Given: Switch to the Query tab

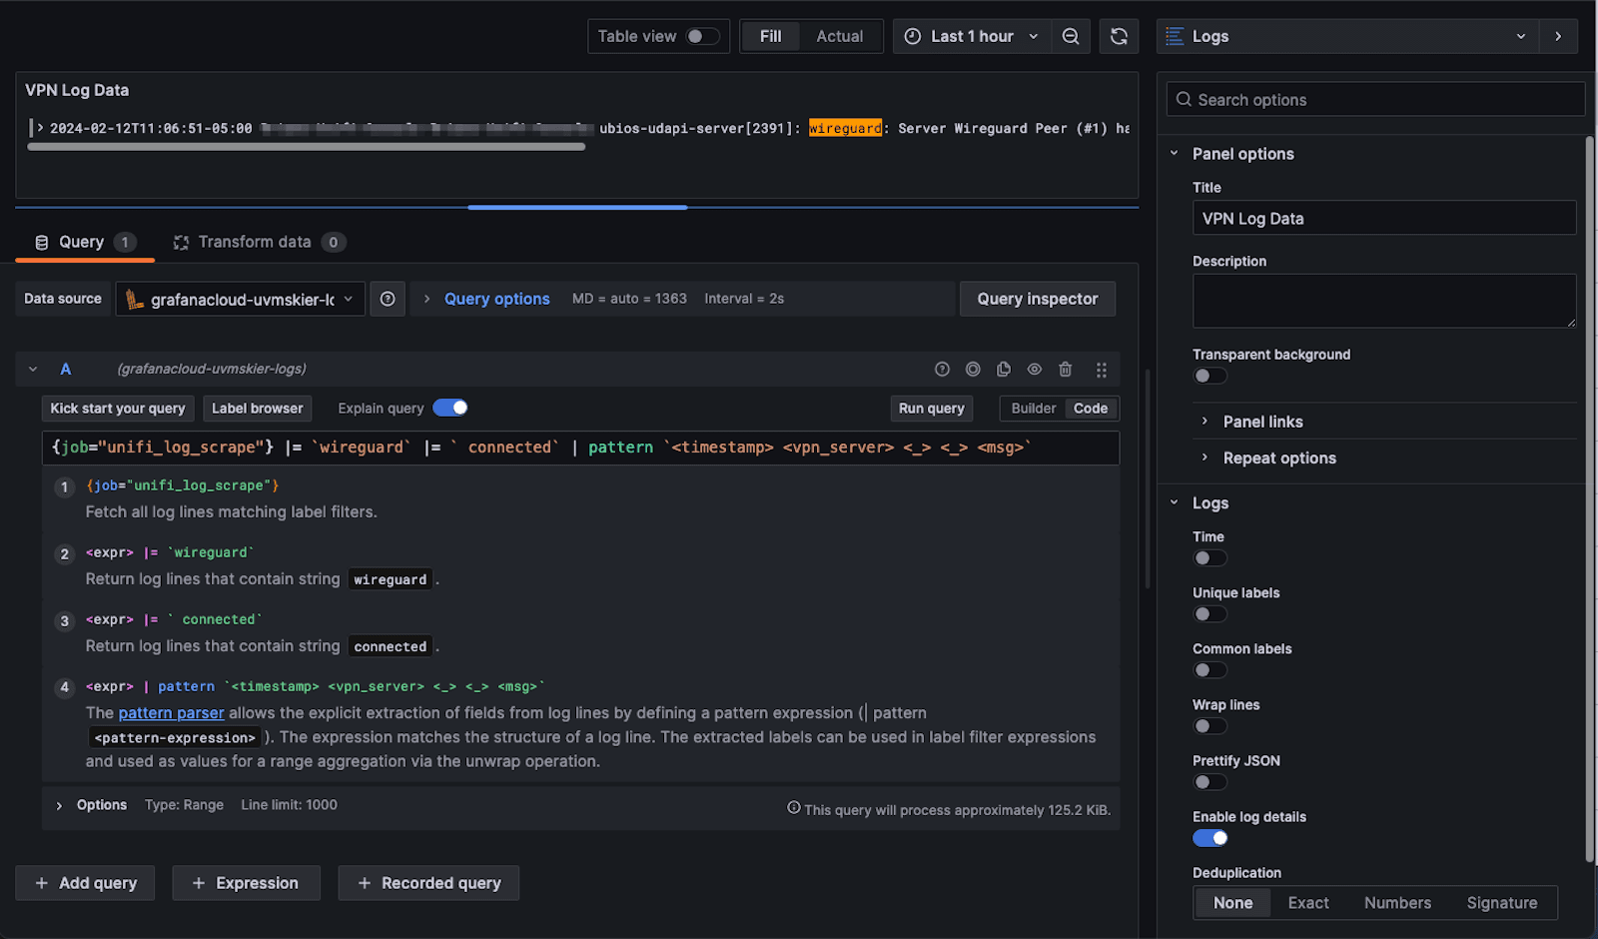Looking at the screenshot, I should pos(85,243).
